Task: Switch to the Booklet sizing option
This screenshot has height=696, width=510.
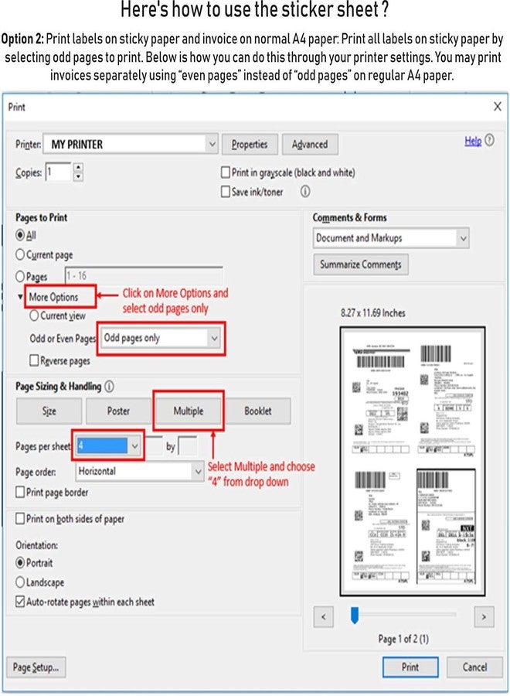Action: 258,411
